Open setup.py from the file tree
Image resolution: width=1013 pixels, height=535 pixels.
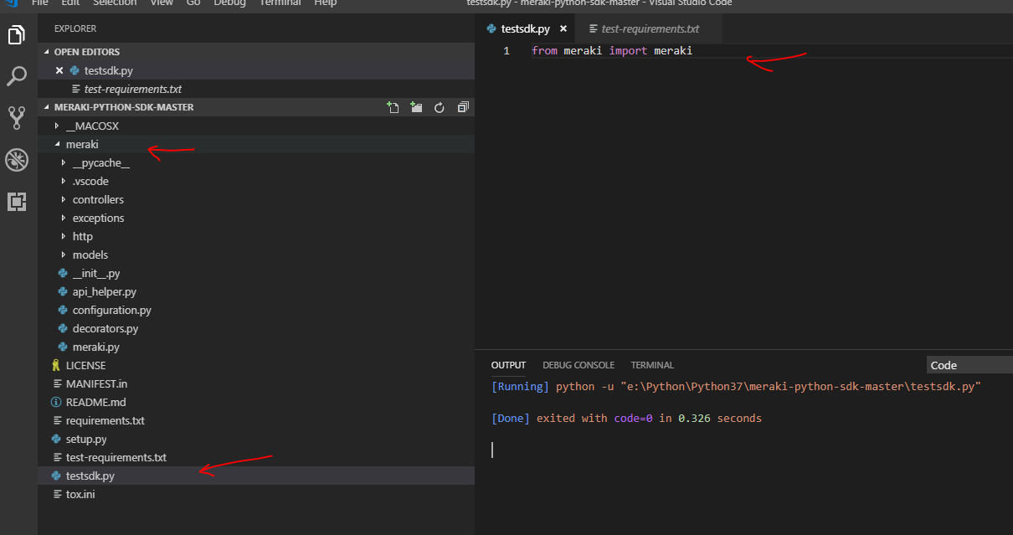[x=86, y=439]
